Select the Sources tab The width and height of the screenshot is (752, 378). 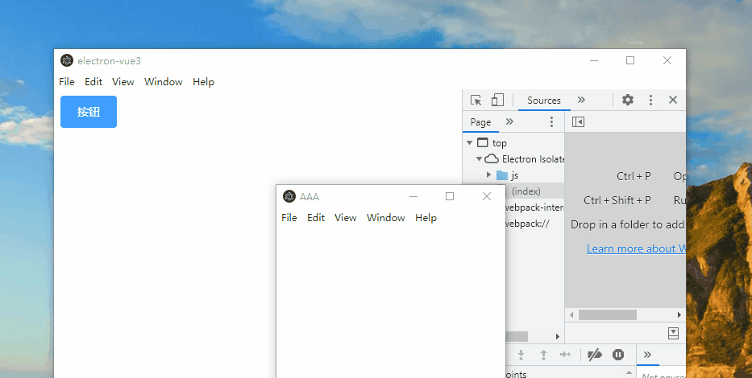(544, 100)
